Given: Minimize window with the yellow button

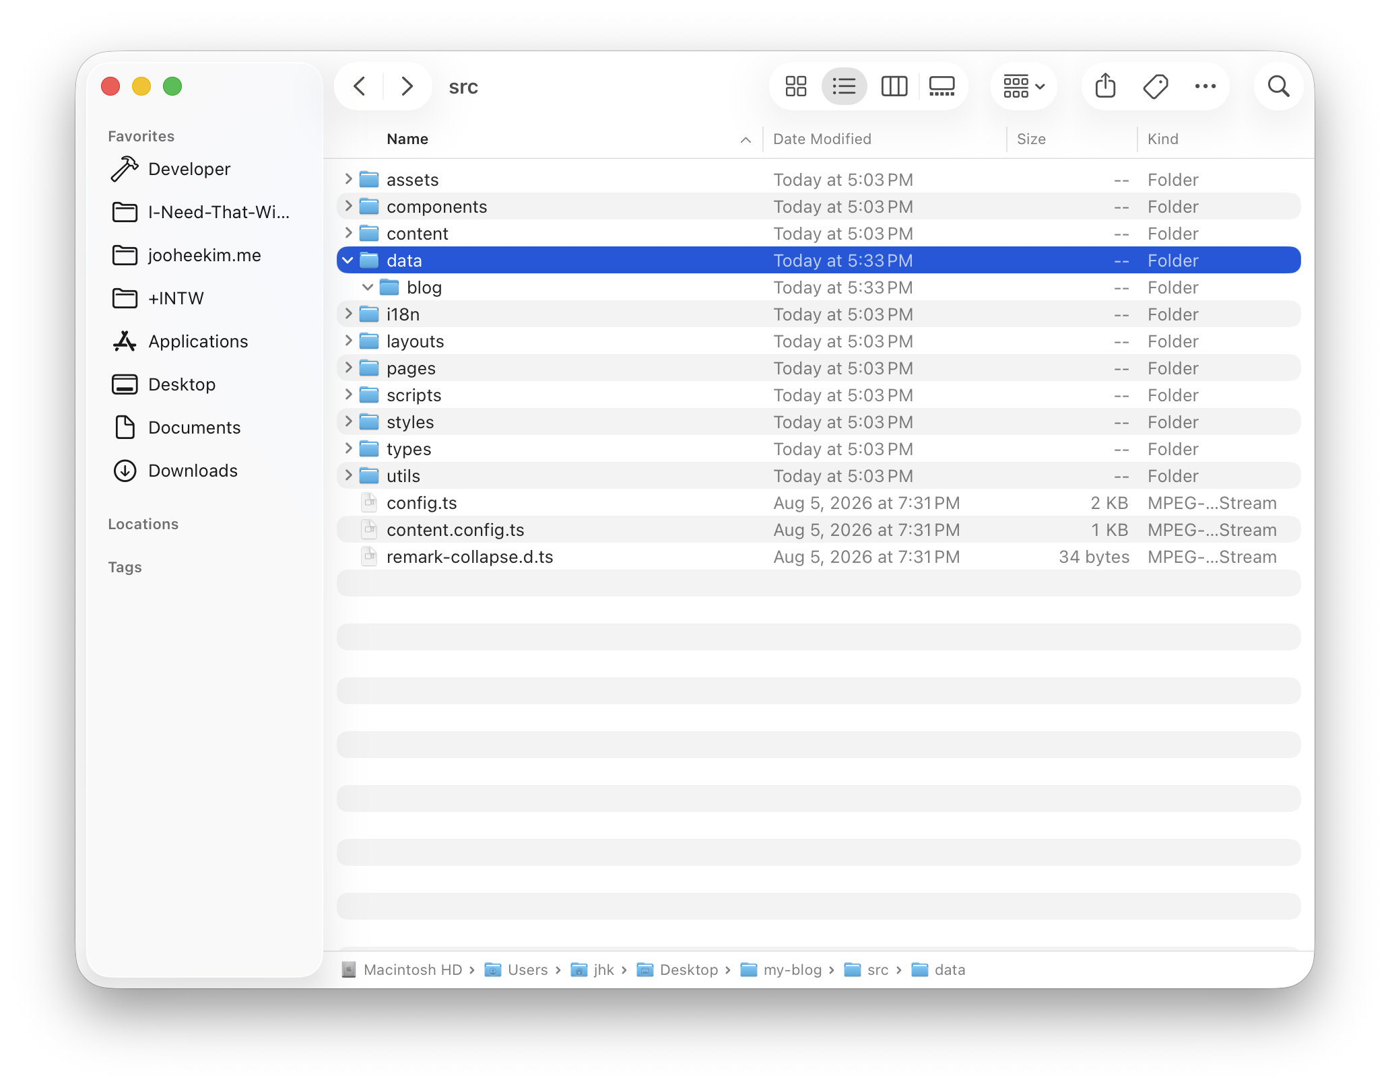Looking at the screenshot, I should click(141, 86).
